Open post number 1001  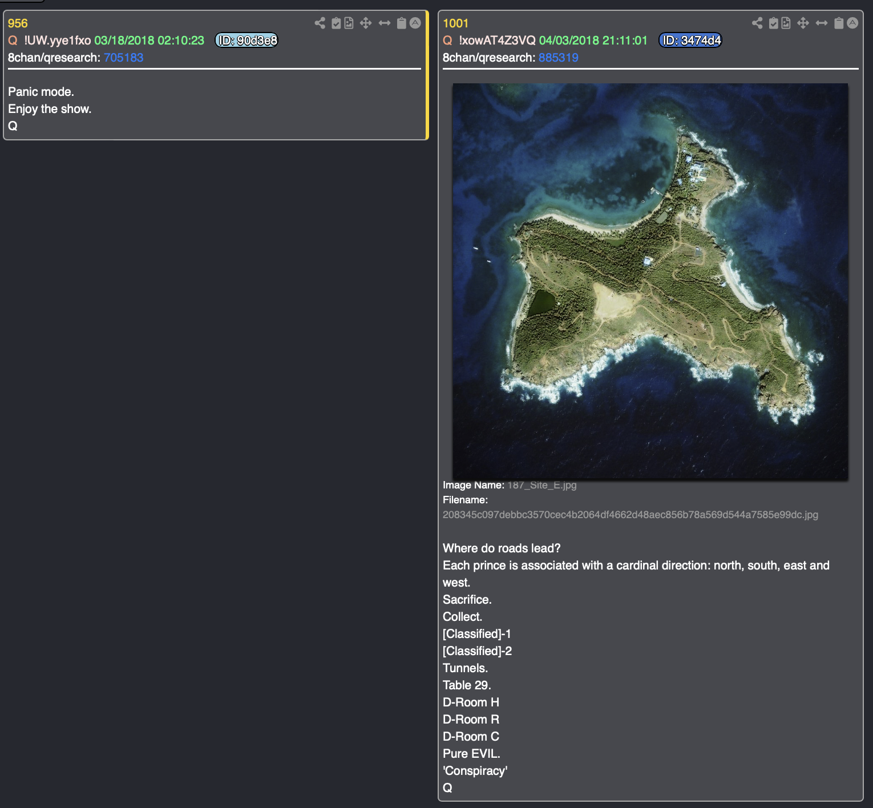(455, 23)
